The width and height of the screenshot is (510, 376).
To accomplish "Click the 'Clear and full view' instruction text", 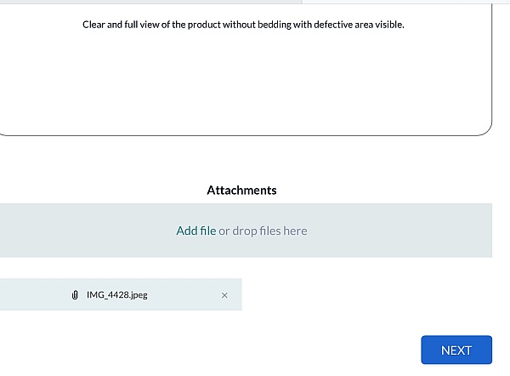I will pyautogui.click(x=243, y=25).
